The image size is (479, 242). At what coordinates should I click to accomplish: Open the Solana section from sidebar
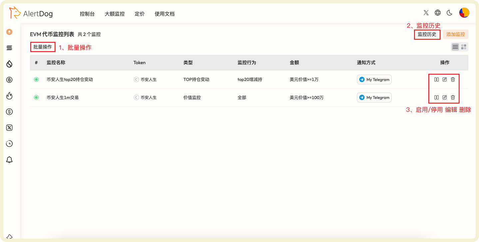(x=9, y=48)
